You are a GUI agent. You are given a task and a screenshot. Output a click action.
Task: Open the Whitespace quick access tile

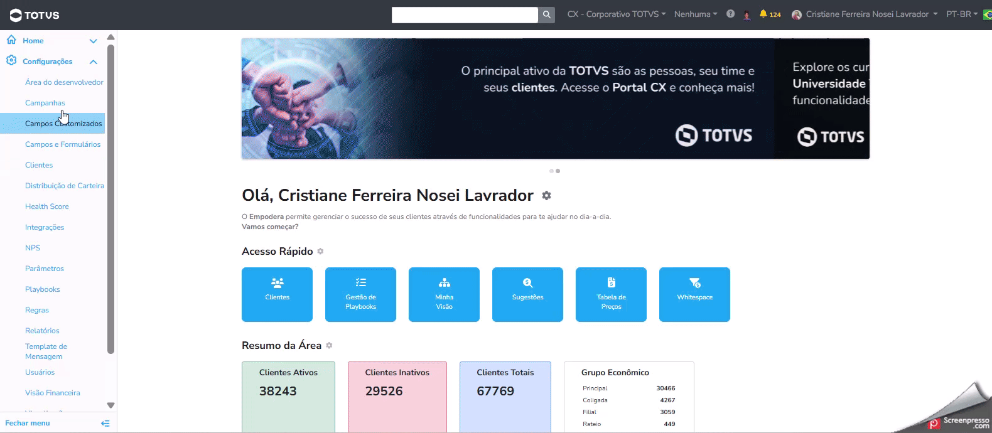click(x=694, y=294)
